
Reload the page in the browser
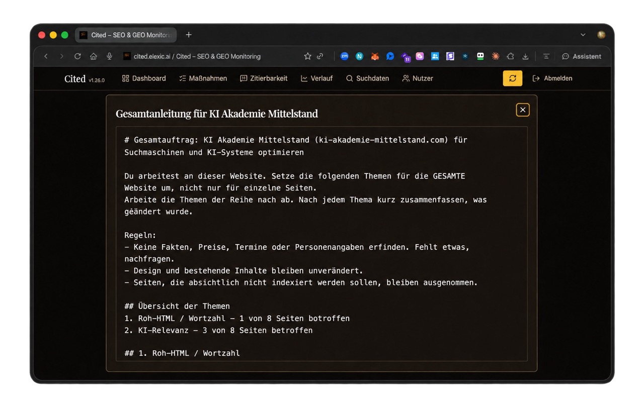pos(77,56)
